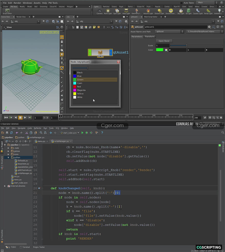Viewport: 225px width, 252px height.
Task: Toggle display flag on the qtAsset1 node
Action: tap(111, 52)
